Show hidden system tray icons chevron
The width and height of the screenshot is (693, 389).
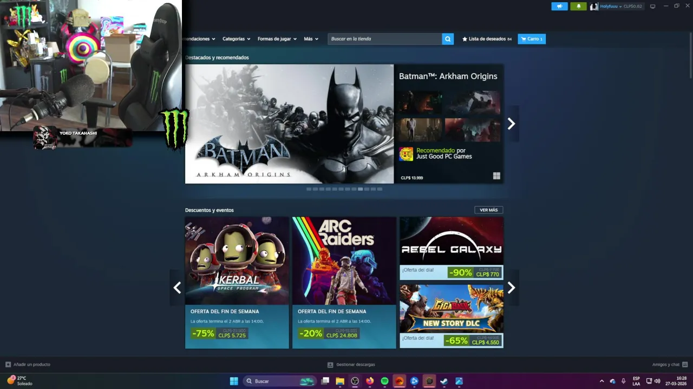pos(602,381)
